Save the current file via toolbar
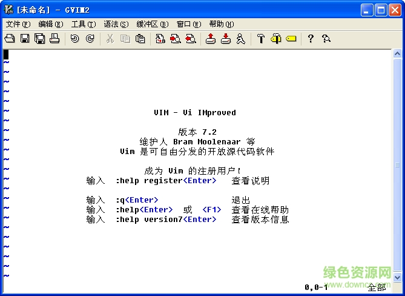 [25, 39]
